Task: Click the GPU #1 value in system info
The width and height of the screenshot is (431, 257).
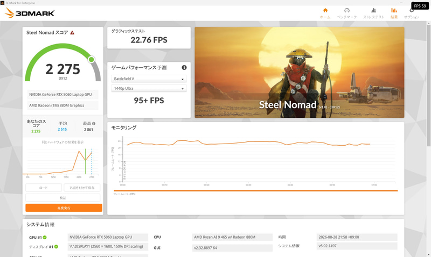Action: click(x=108, y=237)
